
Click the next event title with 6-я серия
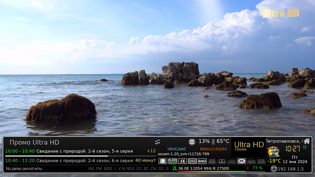[x=84, y=161]
